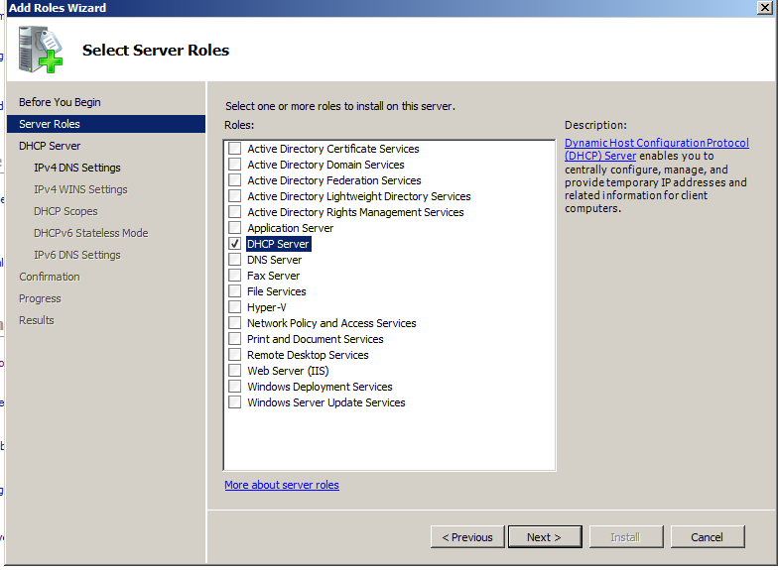Screen dimensions: 778x570
Task: Open DHCPv6 Stateless Mode step
Action: pyautogui.click(x=91, y=233)
